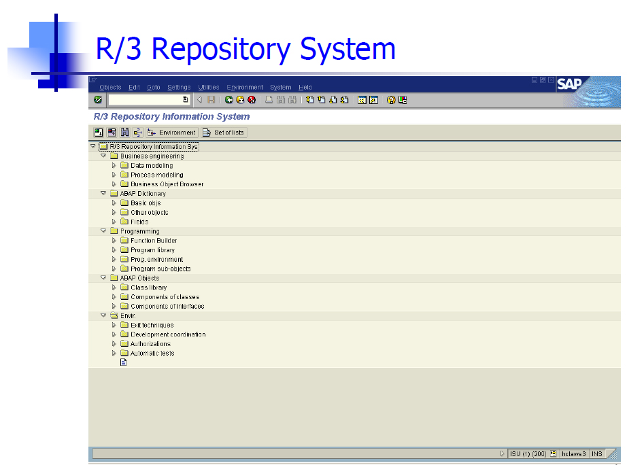Click the Collapse Subtree icon in application toolbar
Screen dimensions: 627x465
(x=112, y=133)
